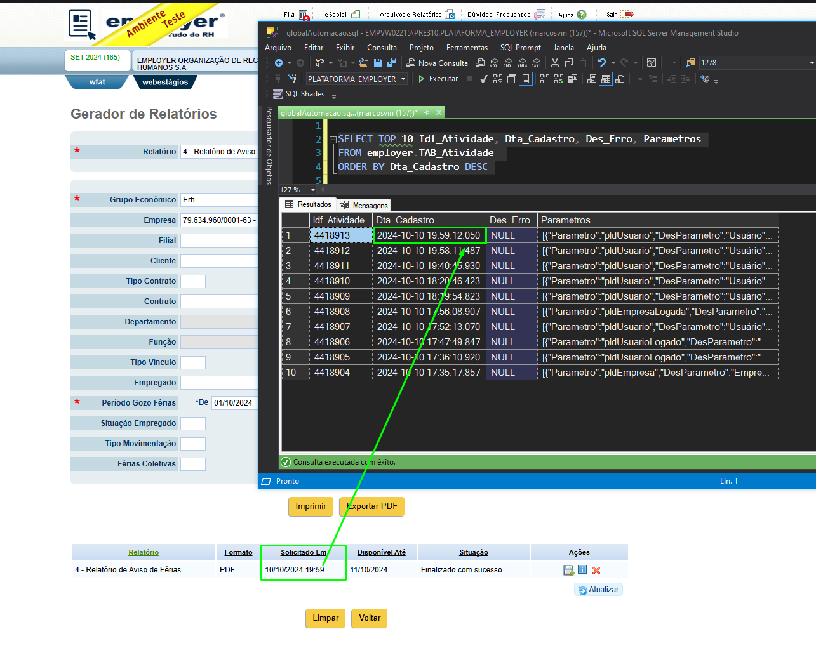Open the Consulta menu in SSMS
This screenshot has width=816, height=648.
point(382,48)
